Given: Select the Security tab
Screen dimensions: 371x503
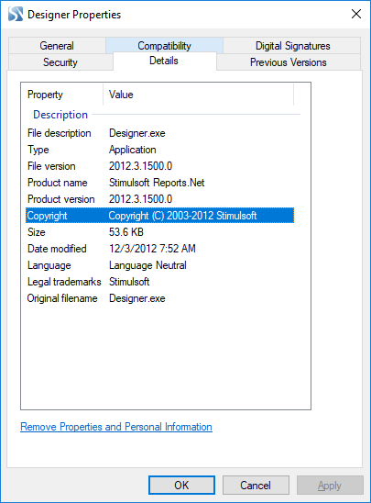Looking at the screenshot, I should (x=60, y=61).
